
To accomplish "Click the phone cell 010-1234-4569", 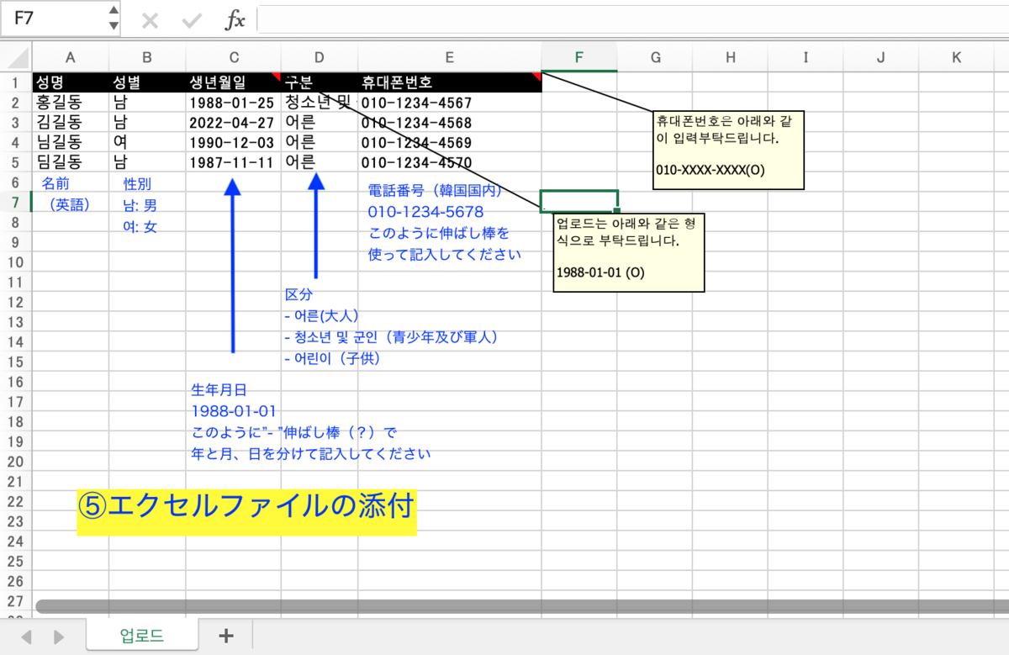I will click(x=450, y=142).
